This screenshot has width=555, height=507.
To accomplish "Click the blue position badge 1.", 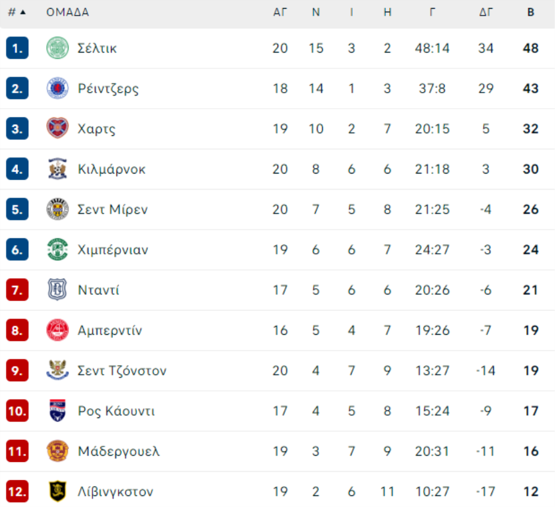I will tap(17, 48).
